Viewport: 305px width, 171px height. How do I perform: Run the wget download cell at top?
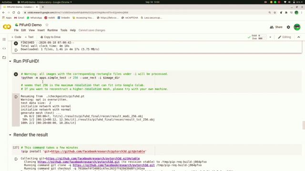[x=16, y=43]
